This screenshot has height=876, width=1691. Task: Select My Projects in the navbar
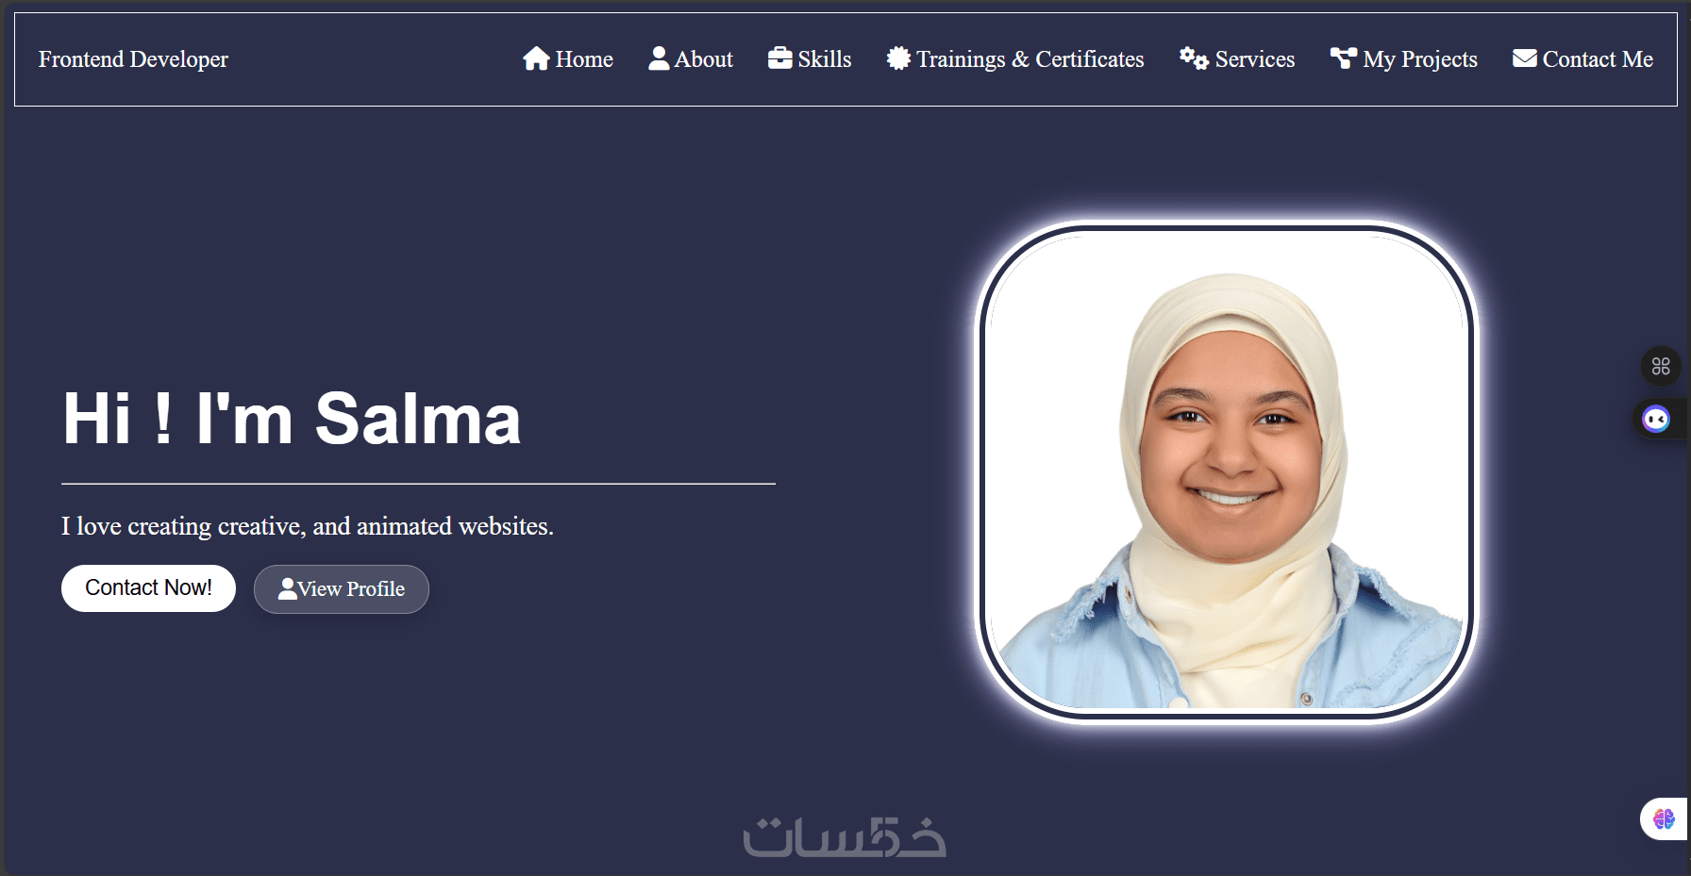(1404, 58)
